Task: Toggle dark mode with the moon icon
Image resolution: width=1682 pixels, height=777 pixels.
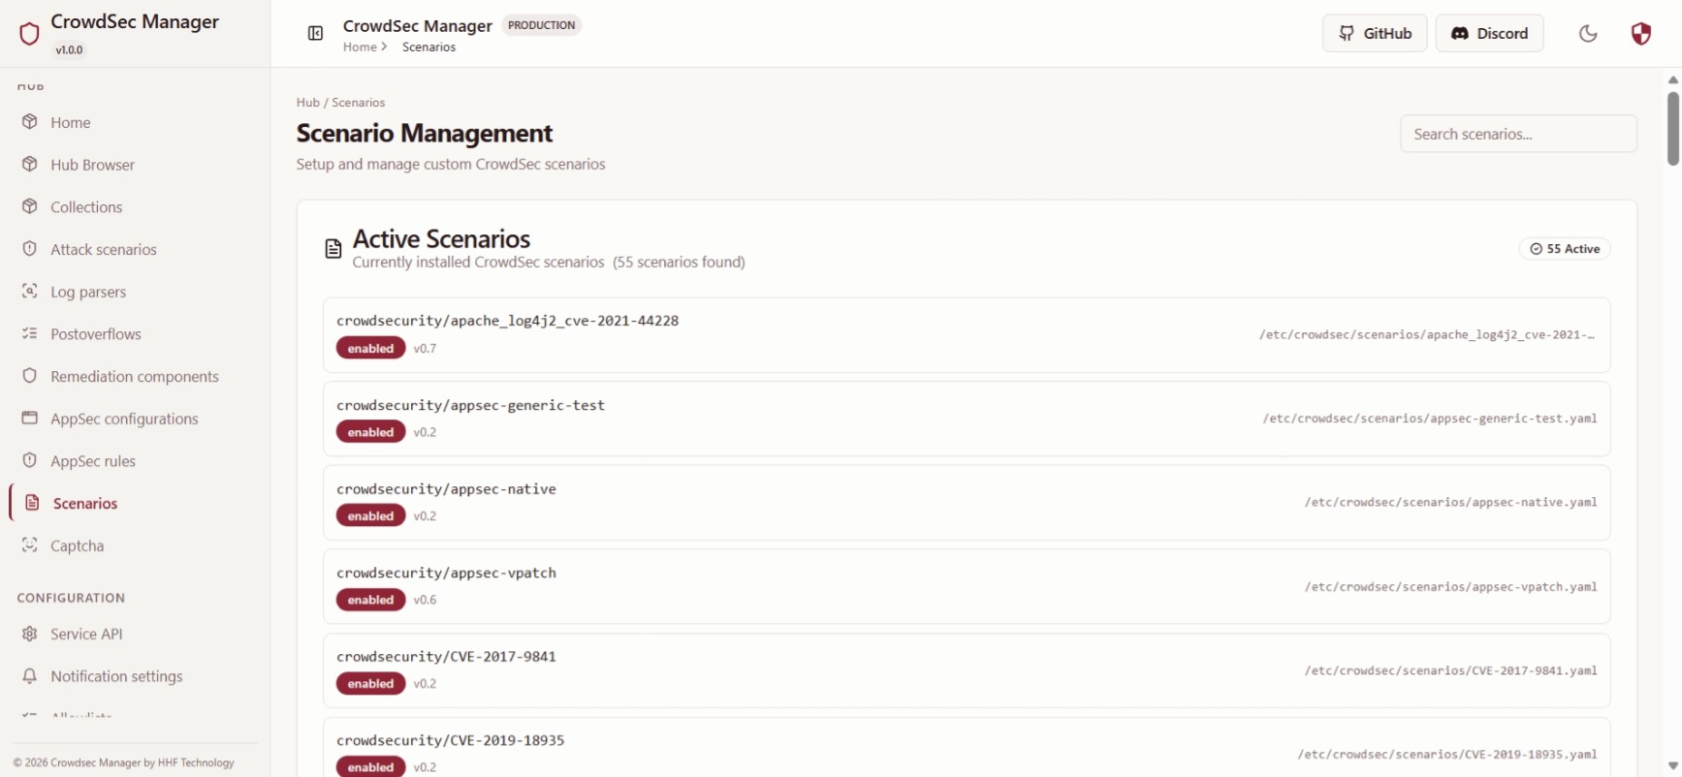Action: click(1587, 33)
